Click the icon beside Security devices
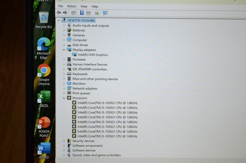Image resolution: width=246 pixels, height=163 pixels. pos(69,141)
